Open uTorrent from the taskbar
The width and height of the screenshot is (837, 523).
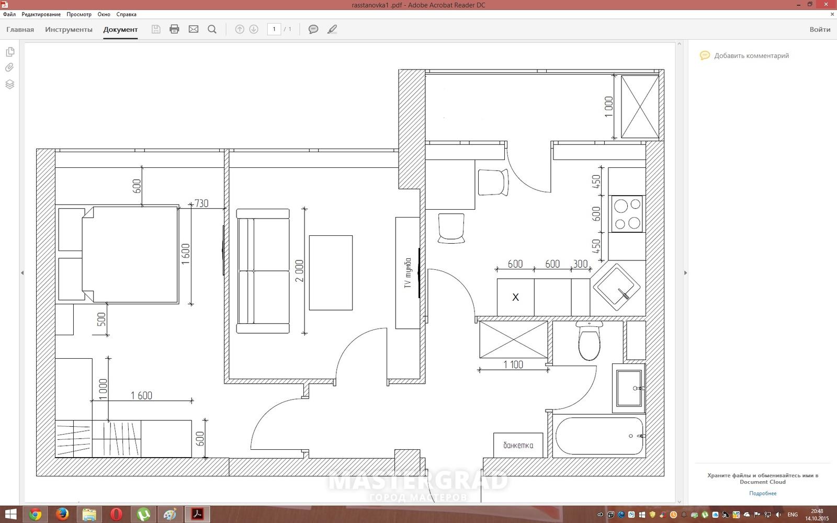[143, 515]
